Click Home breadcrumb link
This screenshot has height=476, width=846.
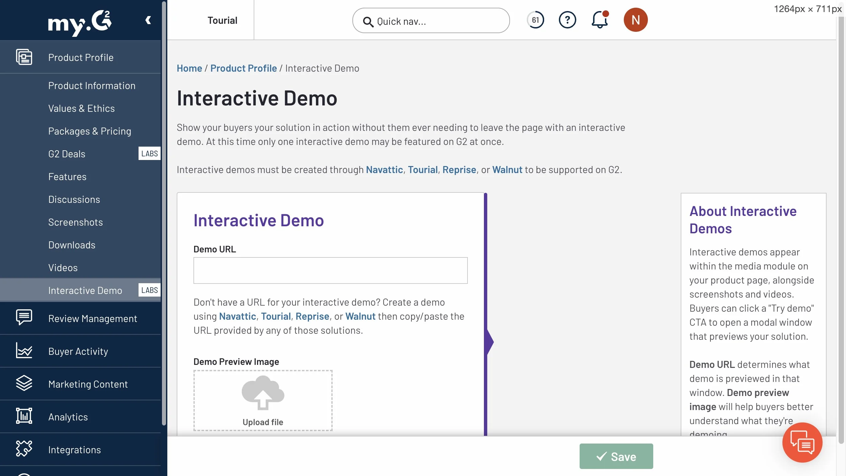189,68
